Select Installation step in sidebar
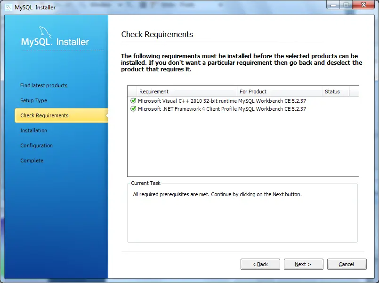Image resolution: width=379 pixels, height=283 pixels. [33, 130]
